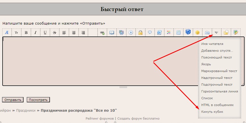Select 'Поясняющий текст' menu entry
The image size is (246, 123).
tap(216, 57)
